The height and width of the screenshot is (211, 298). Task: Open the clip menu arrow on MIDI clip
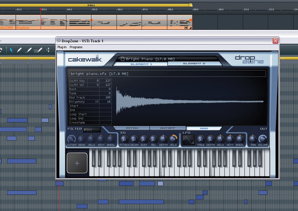(x=186, y=28)
